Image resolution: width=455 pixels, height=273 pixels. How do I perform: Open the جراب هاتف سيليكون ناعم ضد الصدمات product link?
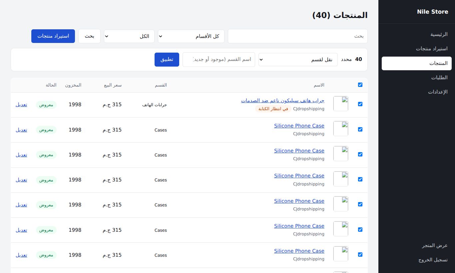point(283,101)
